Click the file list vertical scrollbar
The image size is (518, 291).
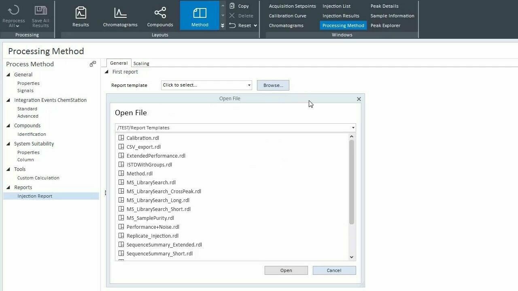point(351,182)
